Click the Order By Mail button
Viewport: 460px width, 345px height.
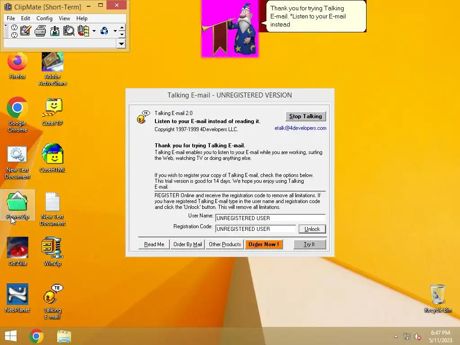(188, 244)
